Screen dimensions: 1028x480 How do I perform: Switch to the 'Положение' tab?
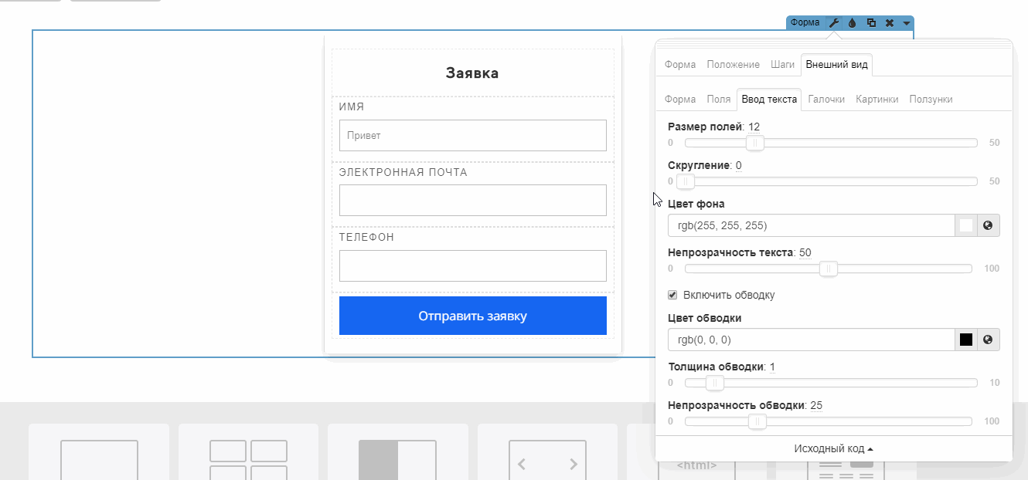(733, 65)
